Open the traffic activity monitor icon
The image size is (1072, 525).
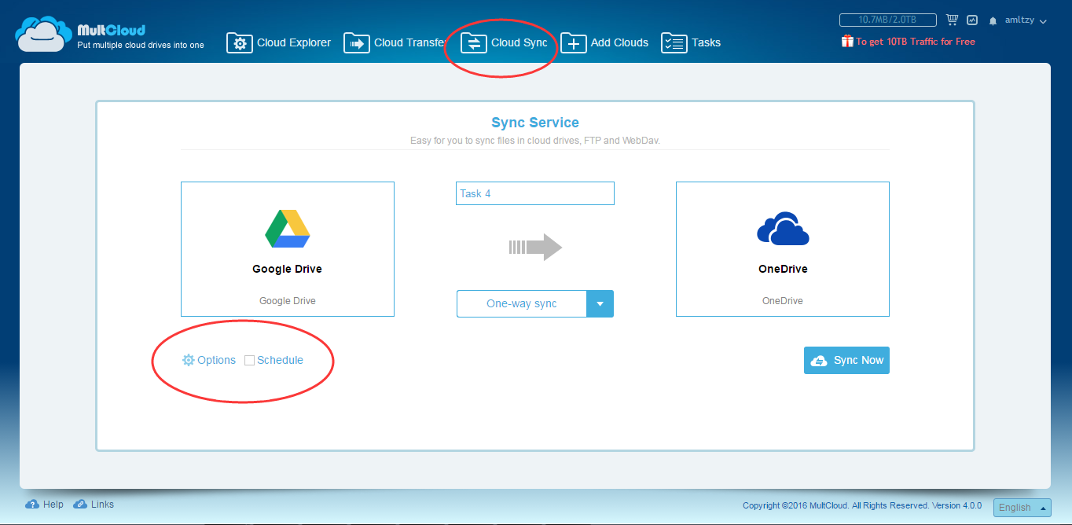972,20
